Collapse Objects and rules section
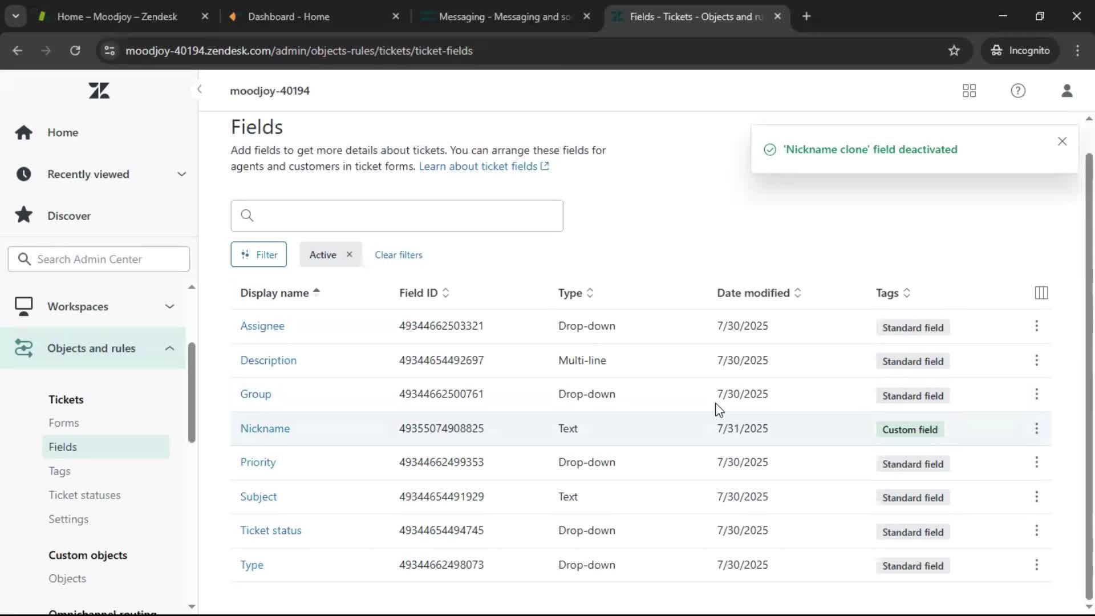1095x616 pixels. point(169,348)
